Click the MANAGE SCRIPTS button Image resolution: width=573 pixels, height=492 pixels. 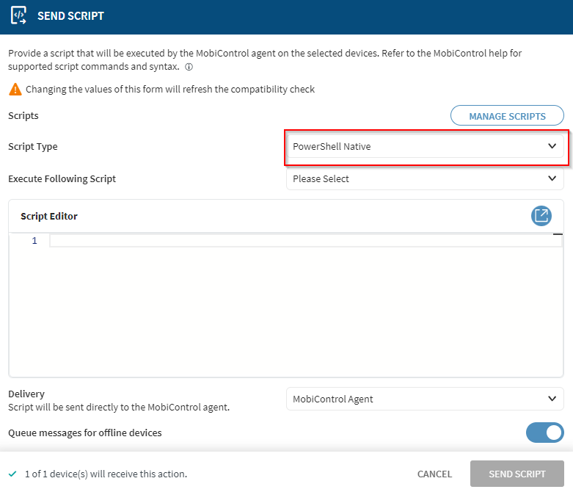[x=507, y=116]
